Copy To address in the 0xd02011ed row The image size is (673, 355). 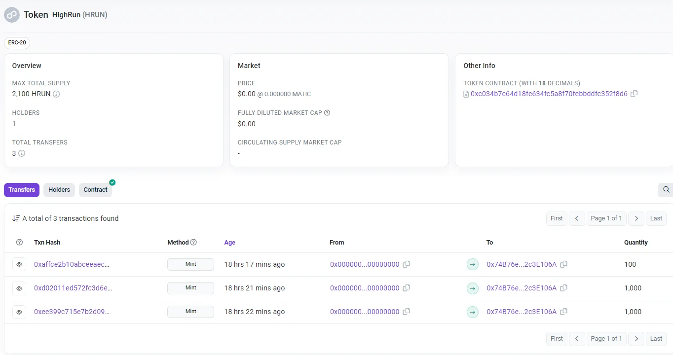pyautogui.click(x=563, y=288)
